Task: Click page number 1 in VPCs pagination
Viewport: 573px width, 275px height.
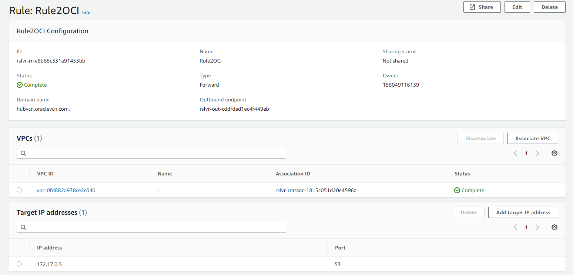Action: point(526,153)
